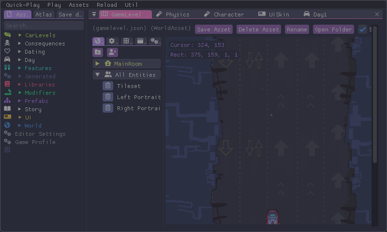Click the skull icon next to Consequences
The height and width of the screenshot is (232, 387).
coord(7,43)
